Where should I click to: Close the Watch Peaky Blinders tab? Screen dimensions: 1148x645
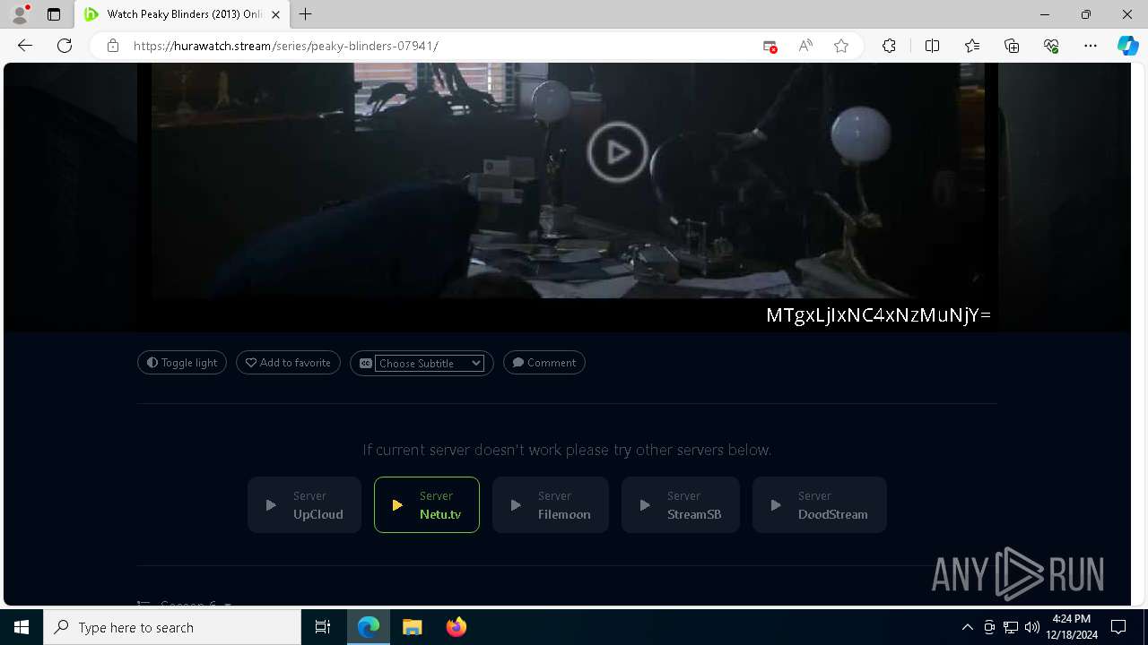point(275,14)
